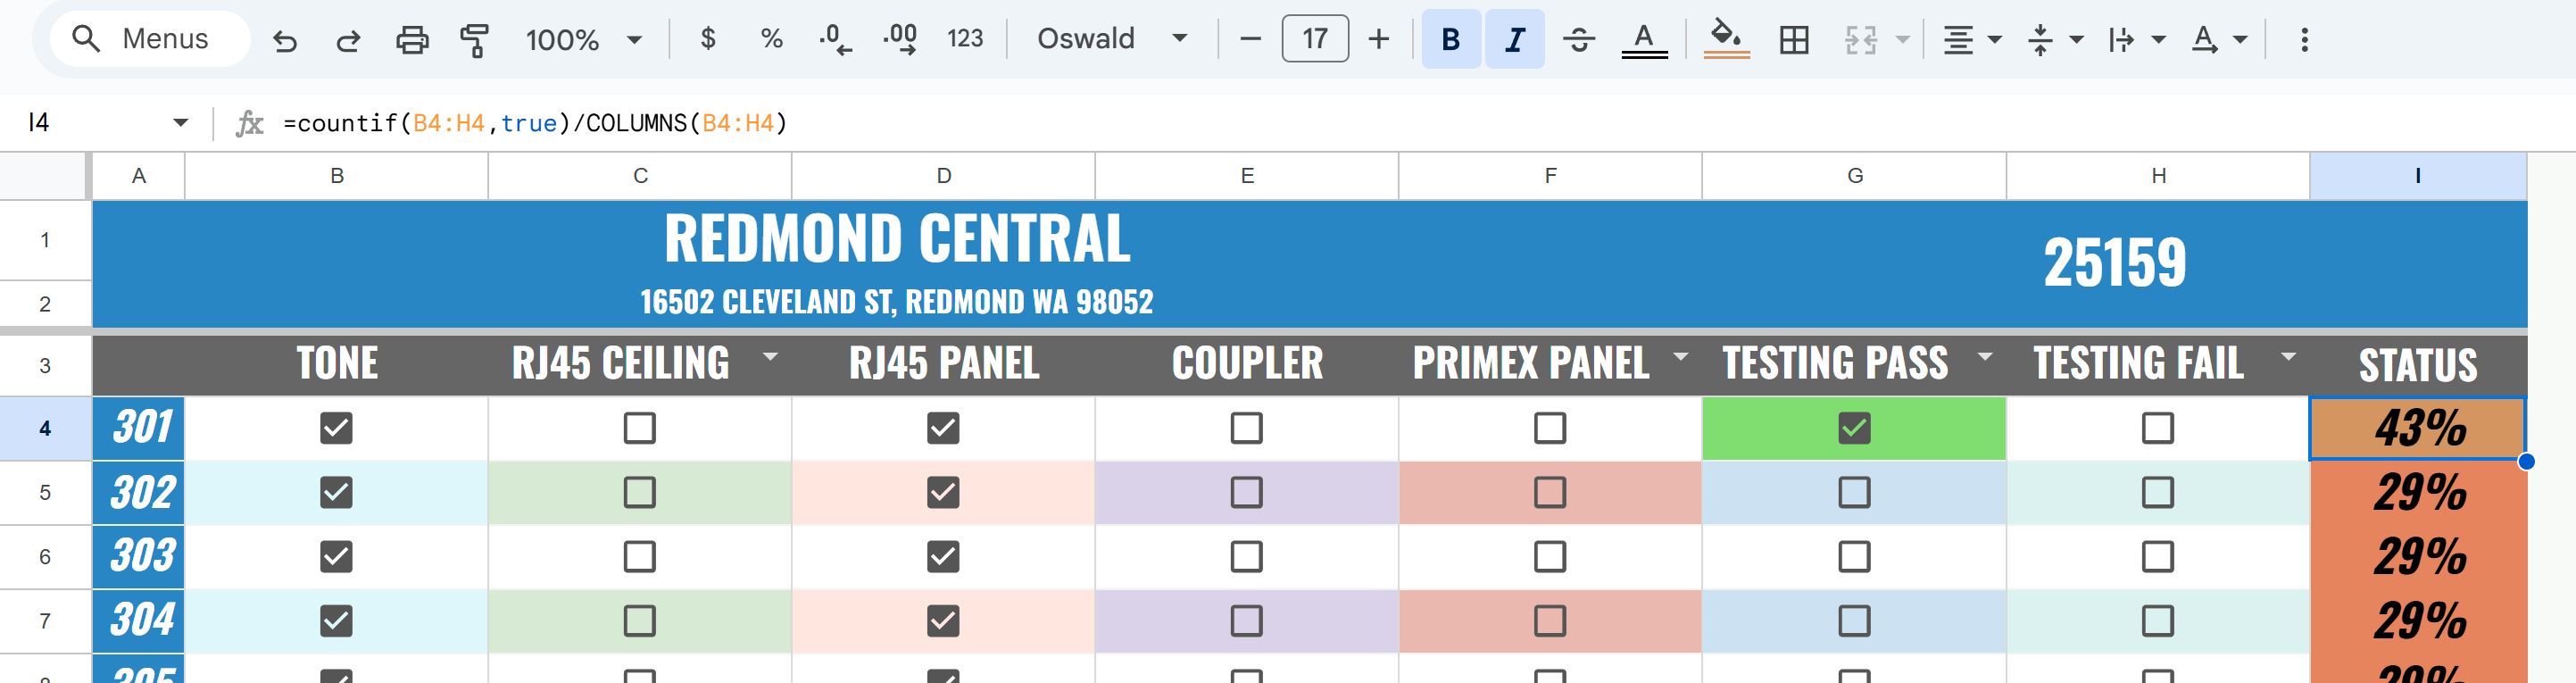The width and height of the screenshot is (2576, 683).
Task: Check the Coupler box for room 302
Action: 1246,492
